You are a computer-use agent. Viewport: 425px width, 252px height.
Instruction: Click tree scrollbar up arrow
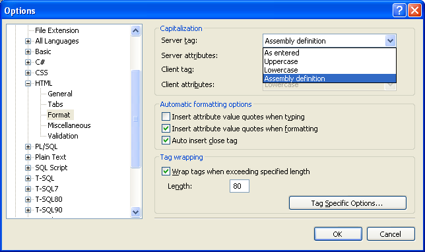pyautogui.click(x=135, y=30)
